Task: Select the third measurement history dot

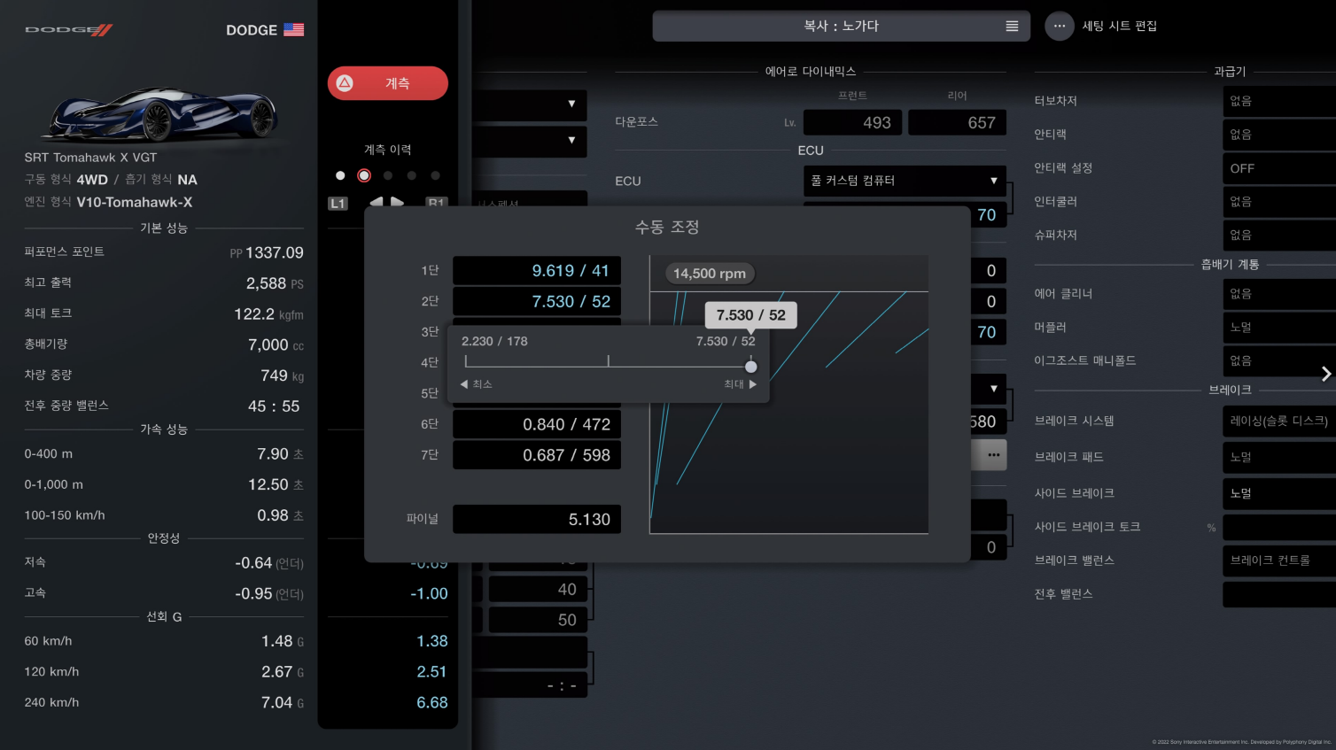Action: (x=388, y=175)
